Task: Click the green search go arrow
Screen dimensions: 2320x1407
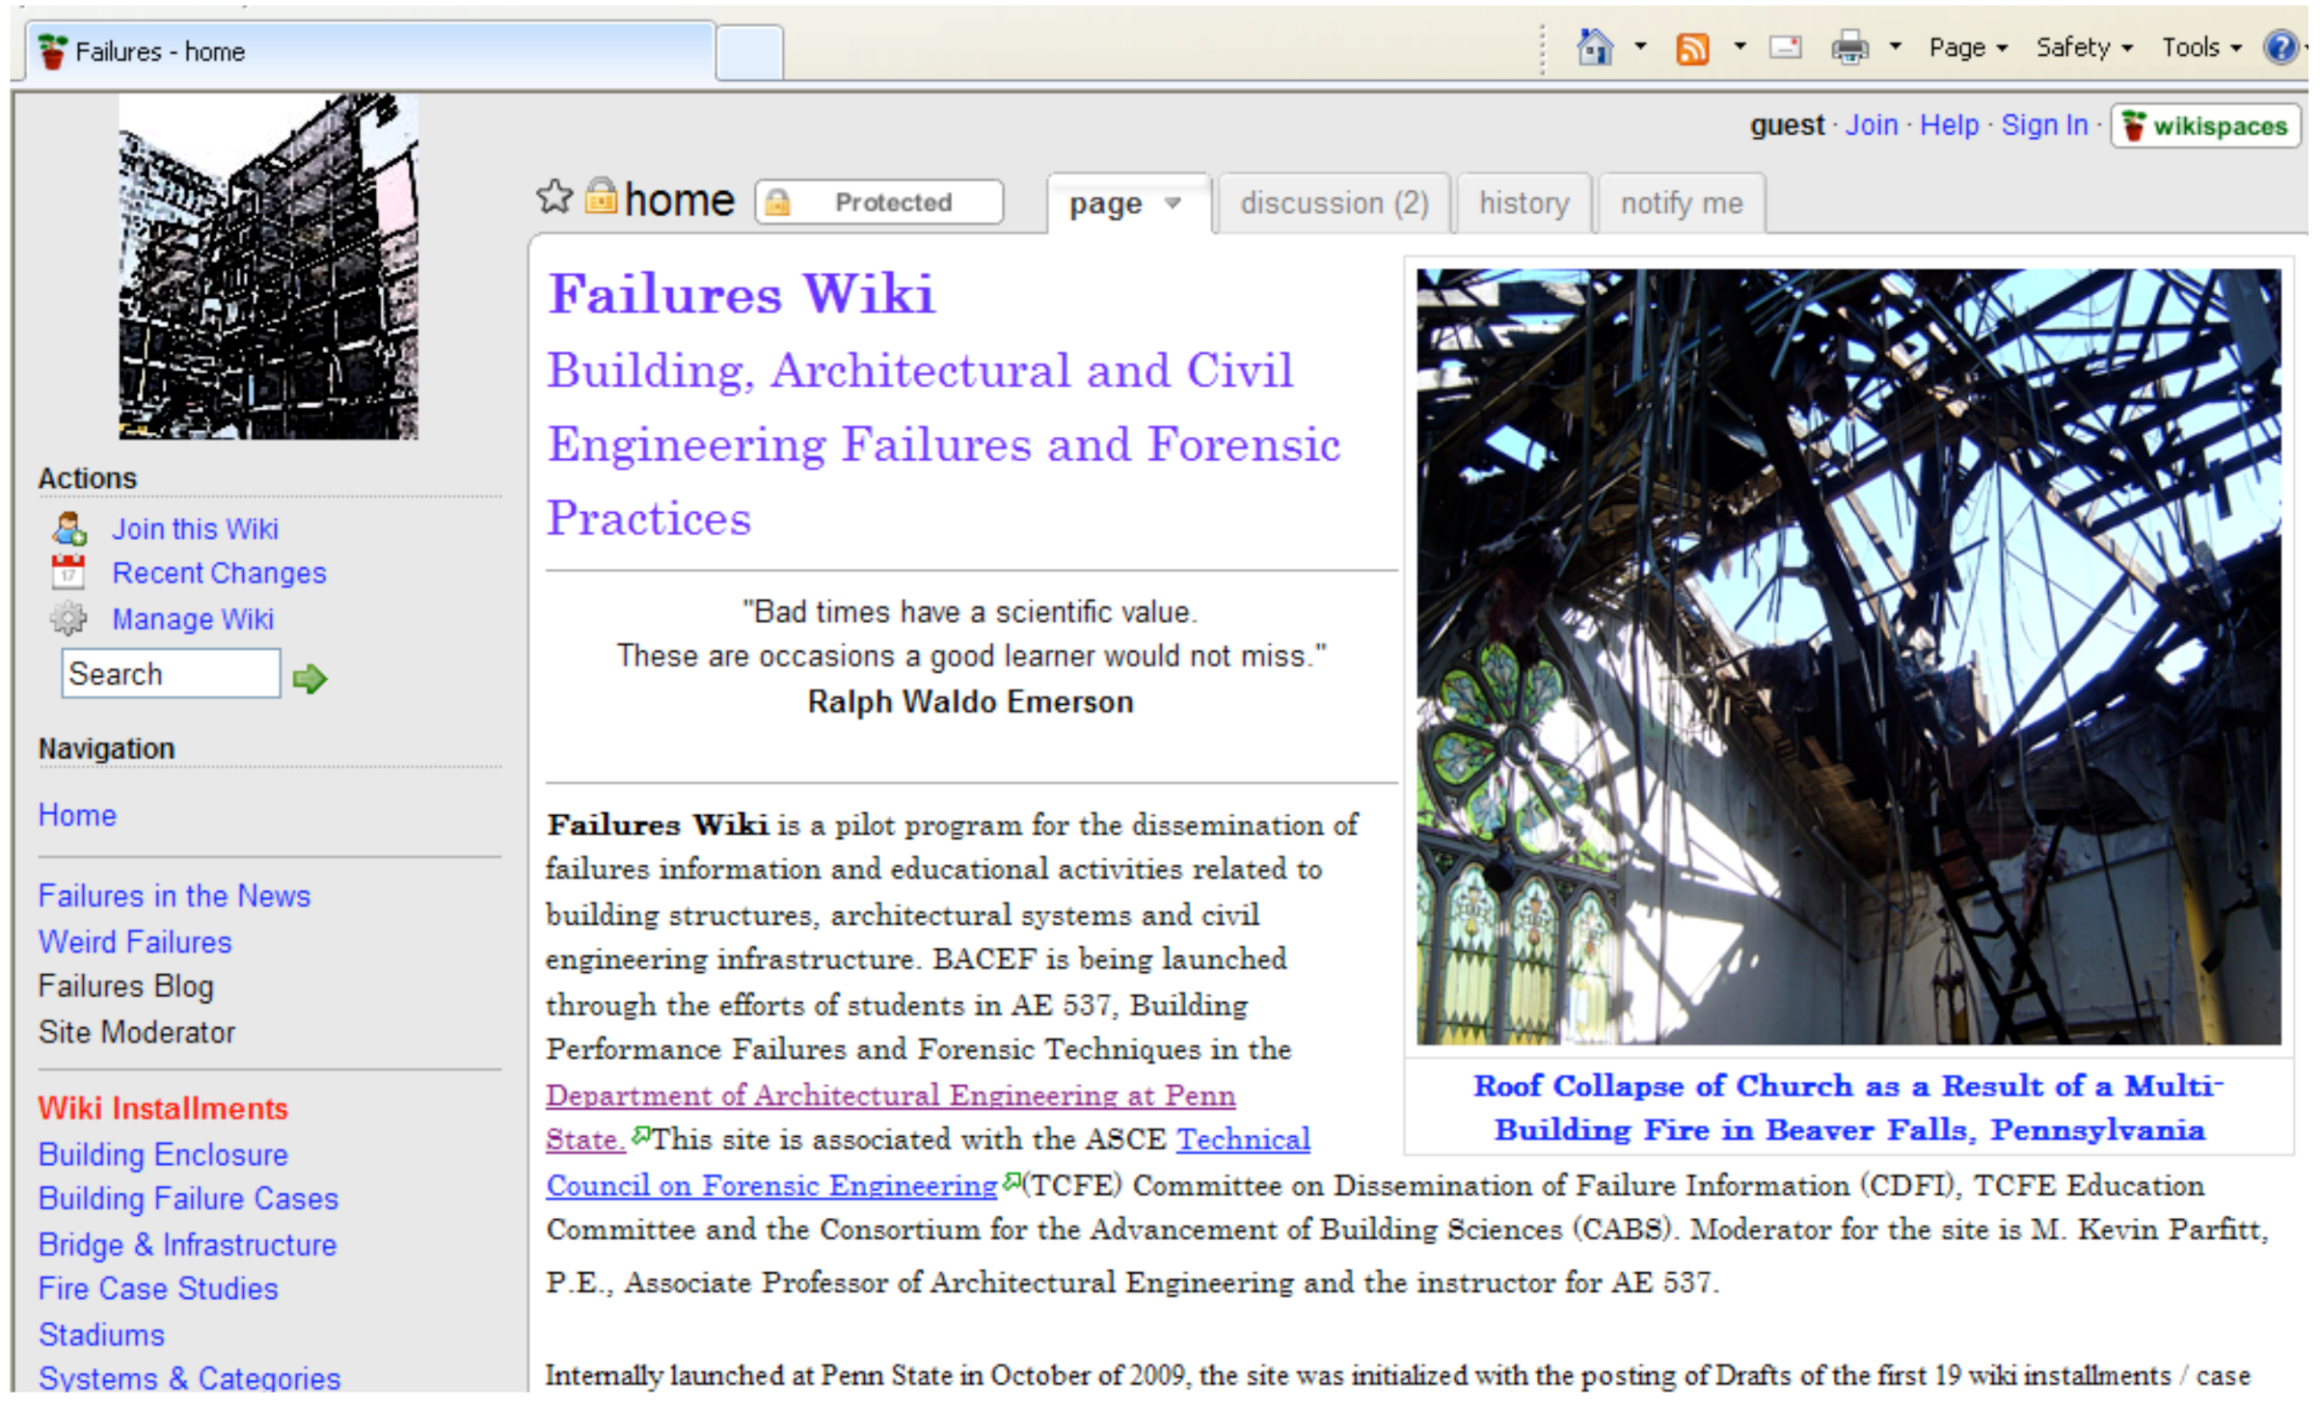Action: 310,679
